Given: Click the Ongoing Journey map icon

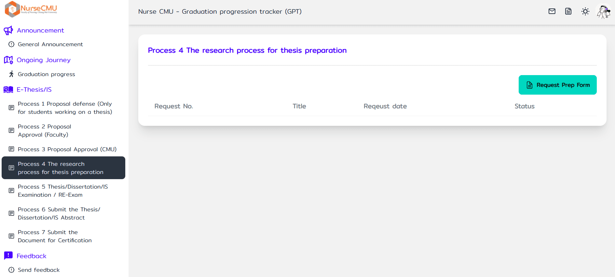Looking at the screenshot, I should point(8,60).
